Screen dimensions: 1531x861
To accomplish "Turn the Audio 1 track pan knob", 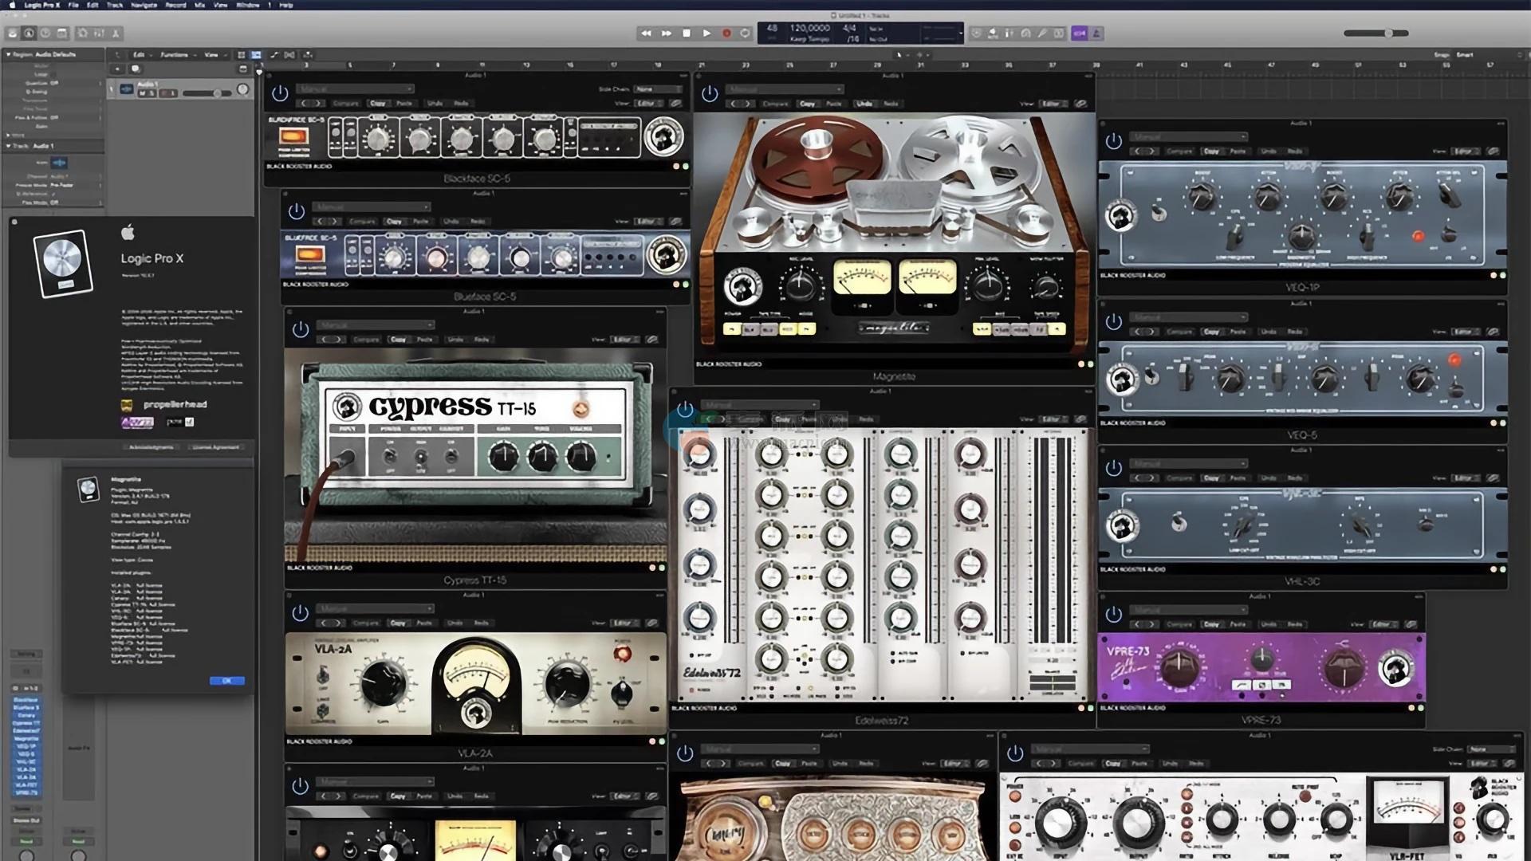I will 243,90.
